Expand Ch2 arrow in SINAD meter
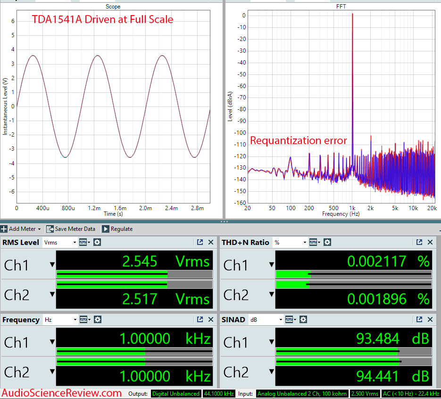The width and height of the screenshot is (441, 399). (271, 372)
